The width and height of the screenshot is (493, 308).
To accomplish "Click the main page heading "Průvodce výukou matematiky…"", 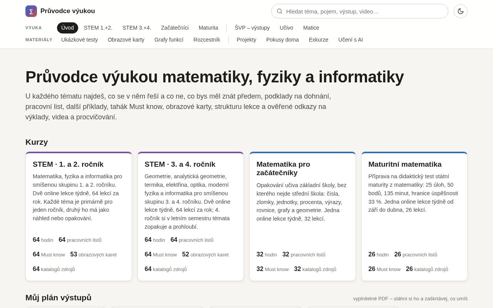I will pyautogui.click(x=215, y=77).
